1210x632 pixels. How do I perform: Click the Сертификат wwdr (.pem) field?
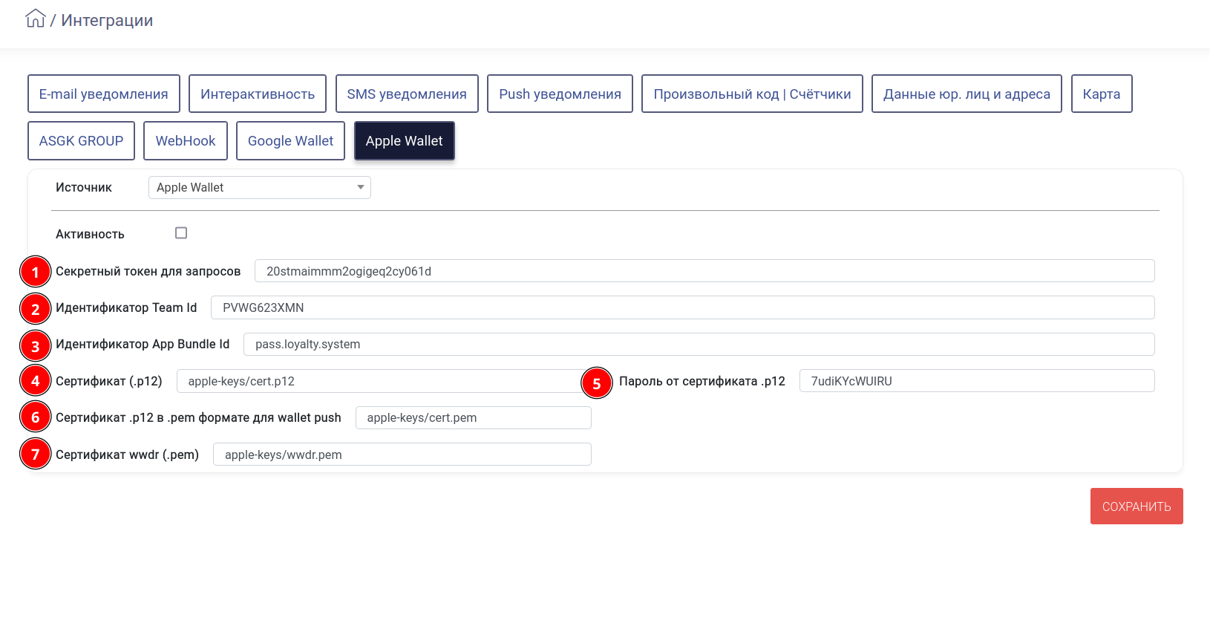pos(402,455)
